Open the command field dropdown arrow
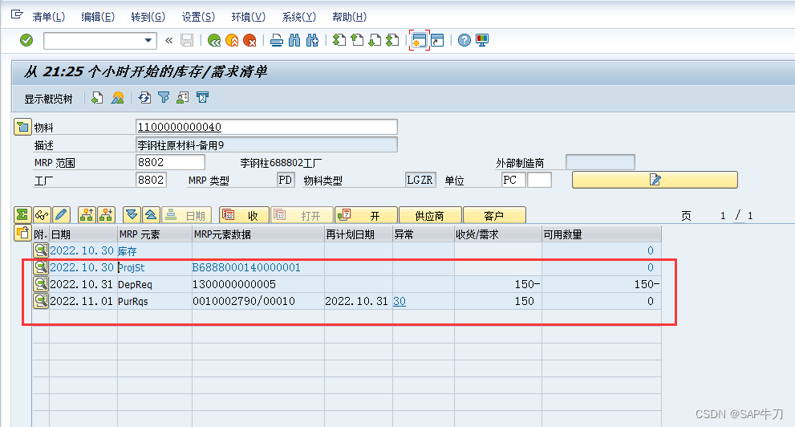This screenshot has height=427, width=795. (148, 40)
